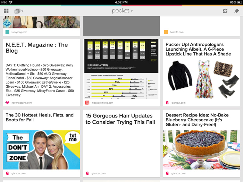Tap the pencil edit icon
The height and width of the screenshot is (182, 243).
coord(237,11)
